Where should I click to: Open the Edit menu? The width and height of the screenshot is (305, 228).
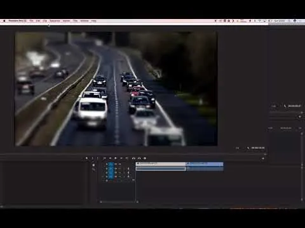click(x=38, y=21)
